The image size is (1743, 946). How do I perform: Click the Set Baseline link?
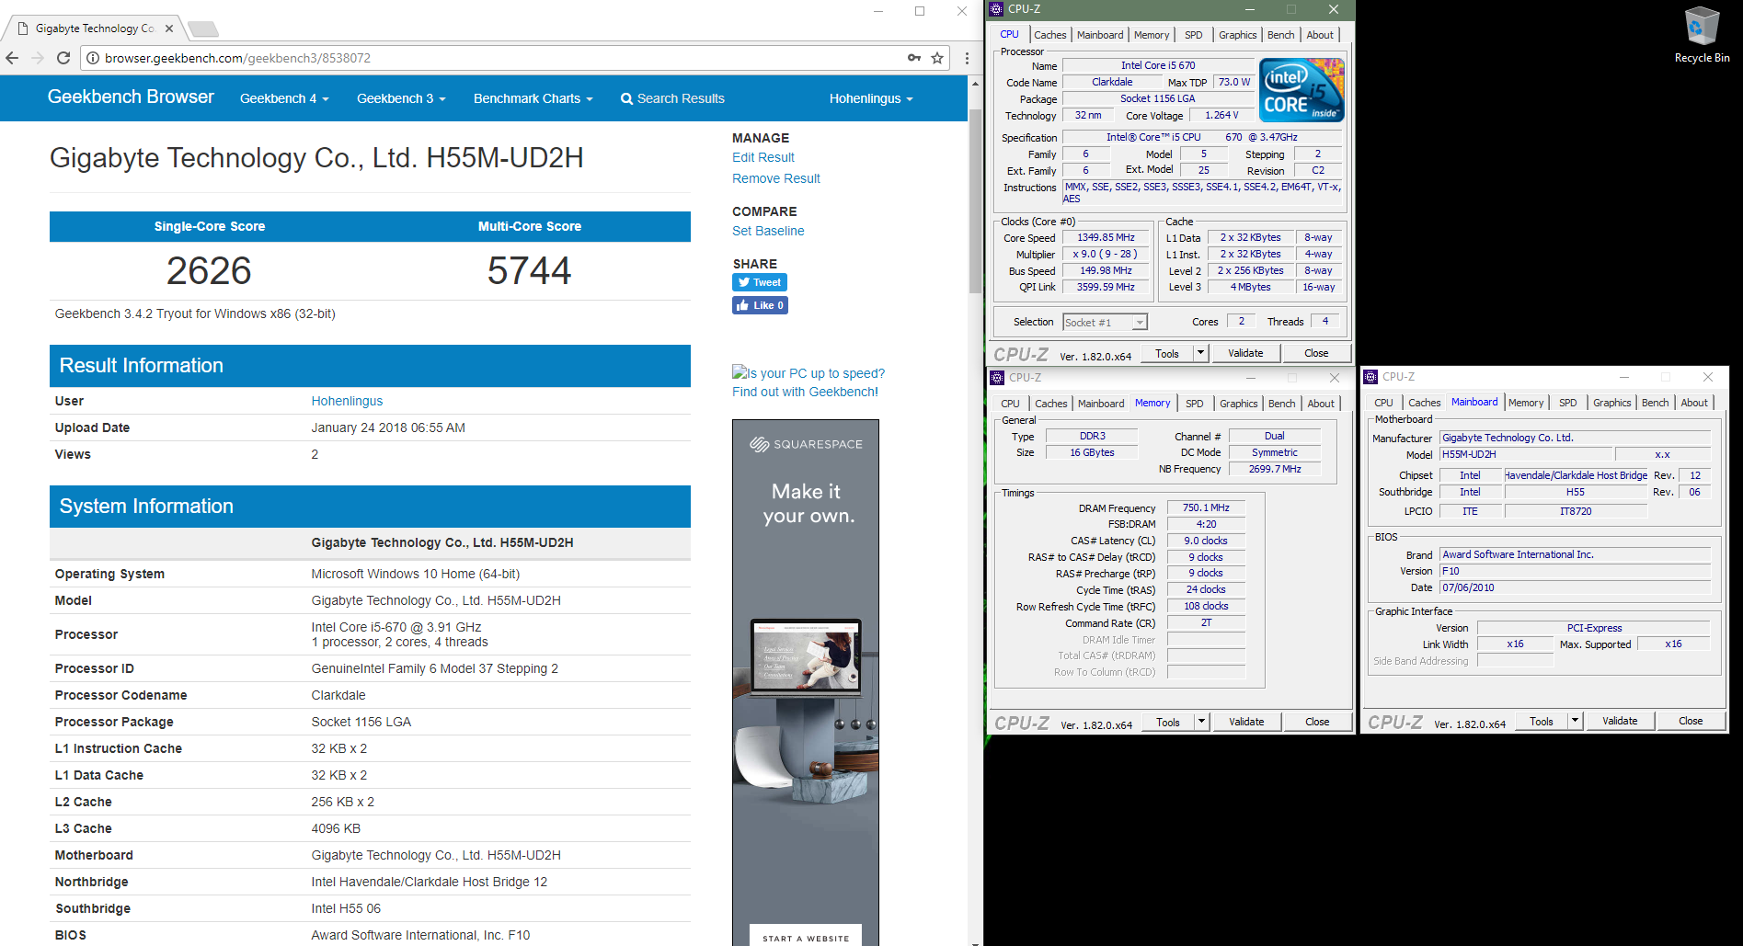tap(768, 231)
